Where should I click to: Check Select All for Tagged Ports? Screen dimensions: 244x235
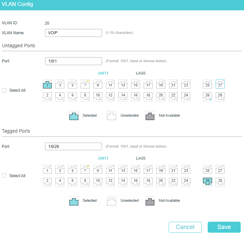point(4,176)
